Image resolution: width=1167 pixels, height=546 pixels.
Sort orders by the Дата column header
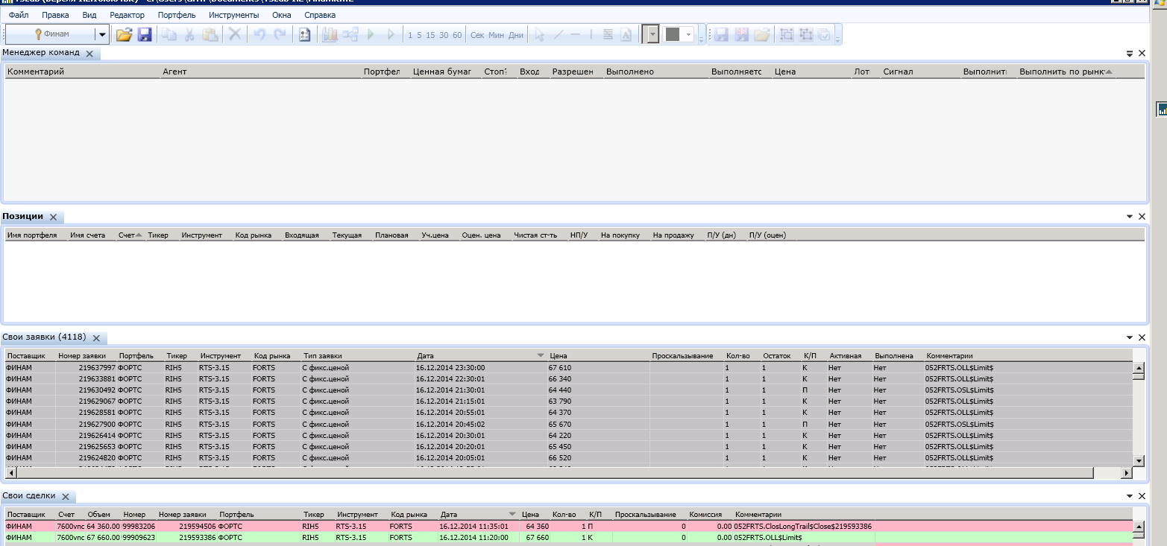pos(425,356)
